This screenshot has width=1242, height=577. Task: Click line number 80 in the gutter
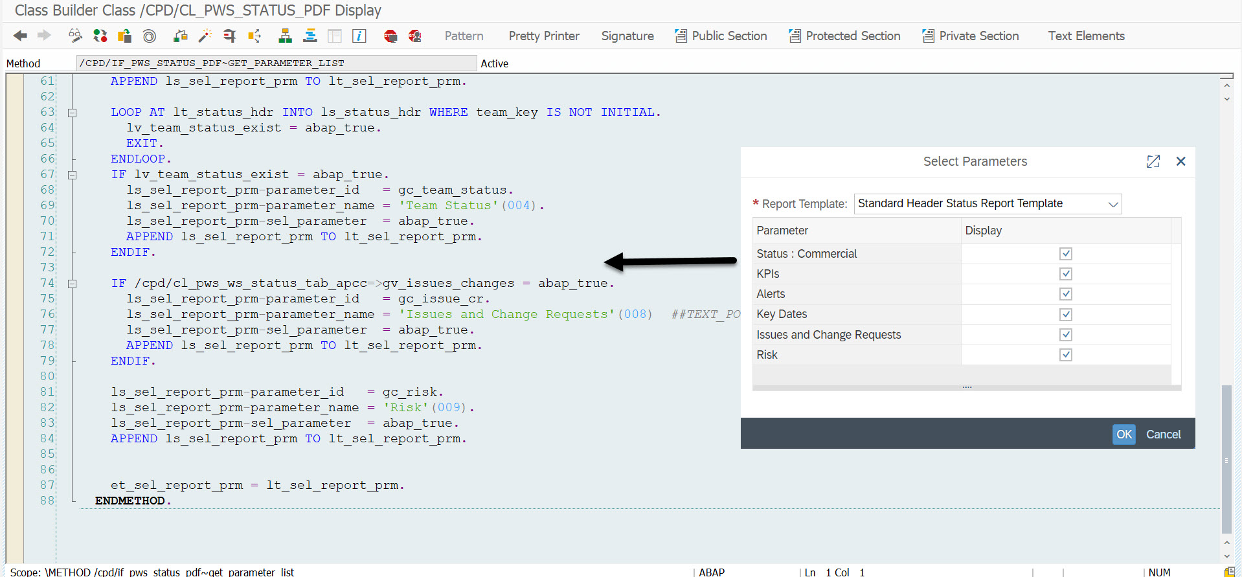[47, 376]
